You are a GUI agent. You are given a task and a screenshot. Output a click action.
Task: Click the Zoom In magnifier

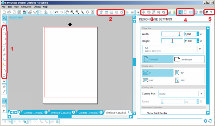72,12
